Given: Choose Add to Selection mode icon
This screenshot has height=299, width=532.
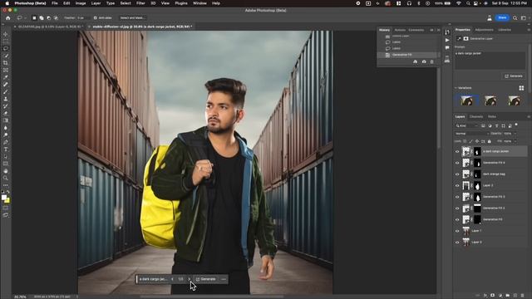Looking at the screenshot, I should (42, 17).
